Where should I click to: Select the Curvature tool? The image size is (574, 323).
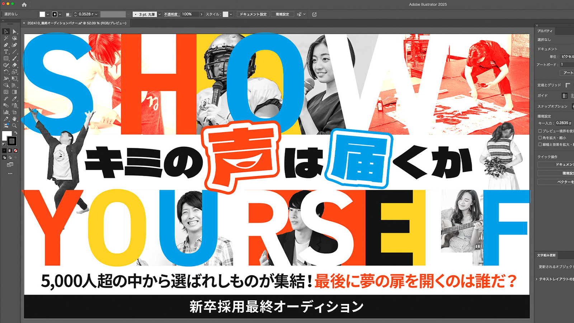(15, 45)
